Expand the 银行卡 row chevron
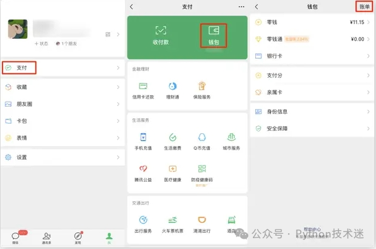The width and height of the screenshot is (376, 249). [x=368, y=56]
